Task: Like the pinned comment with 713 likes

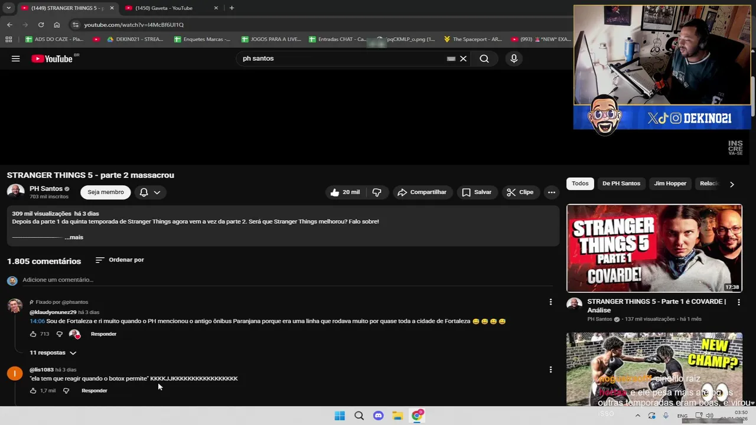Action: 33,334
